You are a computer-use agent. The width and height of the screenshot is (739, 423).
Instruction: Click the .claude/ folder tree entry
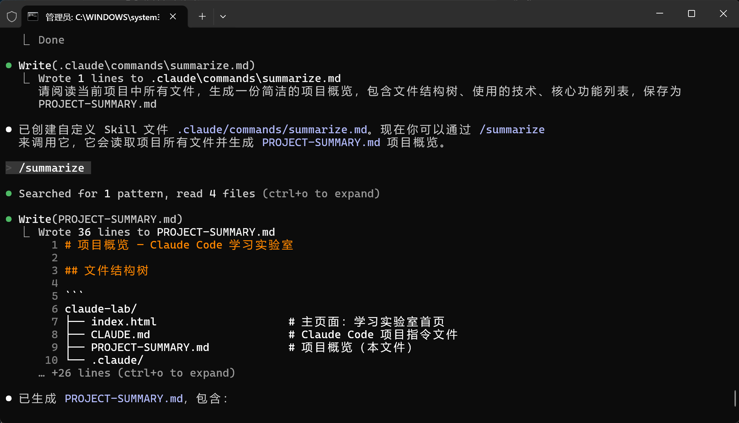coord(117,360)
